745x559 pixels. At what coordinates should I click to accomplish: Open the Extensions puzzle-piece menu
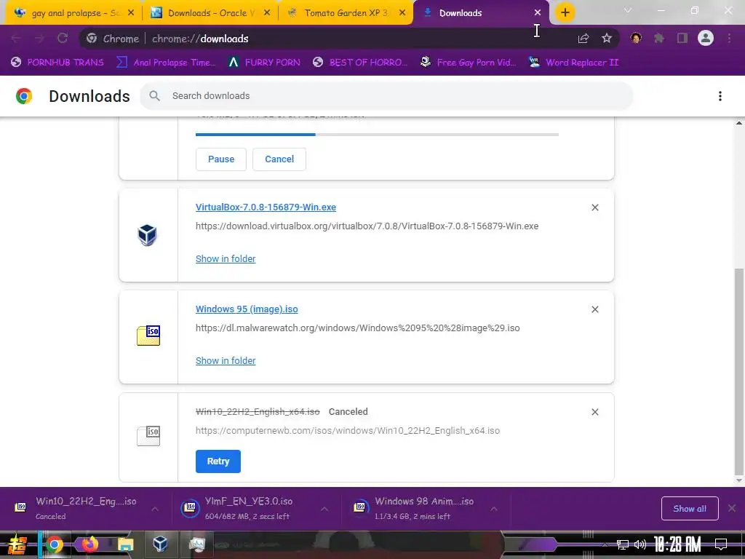click(x=659, y=39)
